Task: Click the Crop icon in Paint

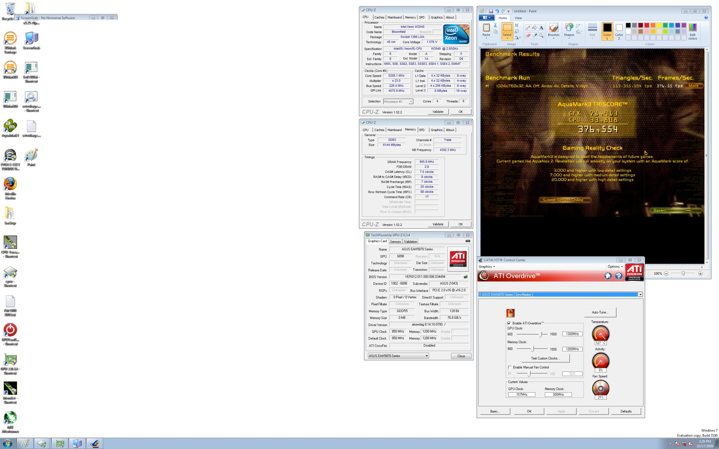Action: pyautogui.click(x=517, y=25)
